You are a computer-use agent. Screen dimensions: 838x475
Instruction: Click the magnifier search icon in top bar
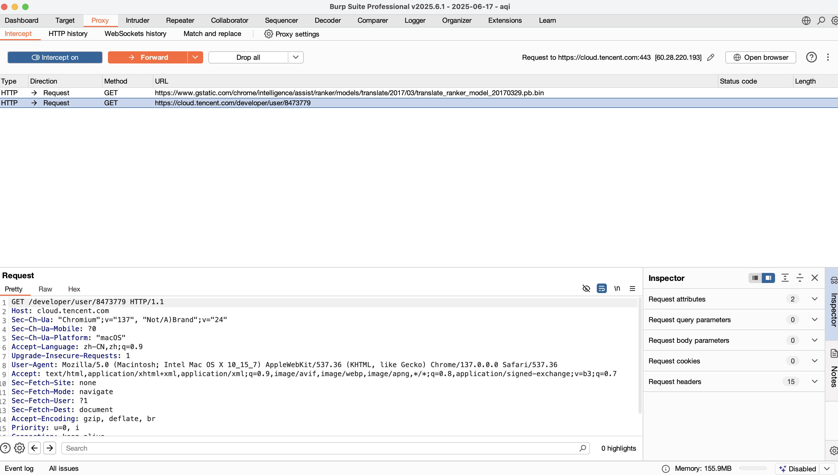pos(821,21)
